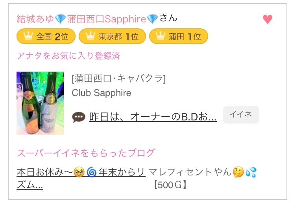292x207 pixels.
Task: Click crown icon in 蒲田 badge
Action: (161, 36)
